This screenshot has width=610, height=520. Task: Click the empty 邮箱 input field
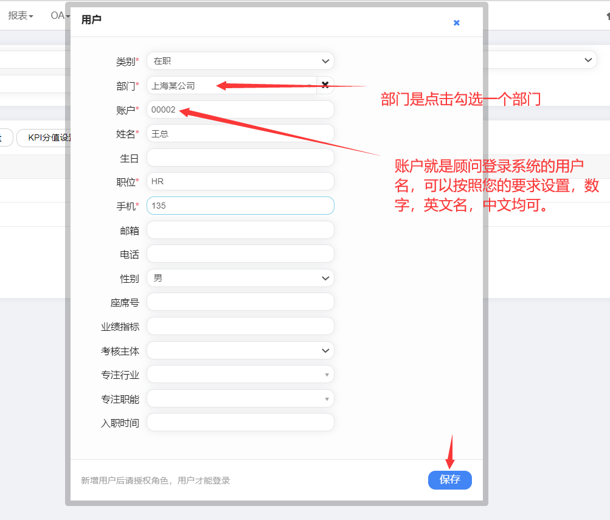point(240,231)
